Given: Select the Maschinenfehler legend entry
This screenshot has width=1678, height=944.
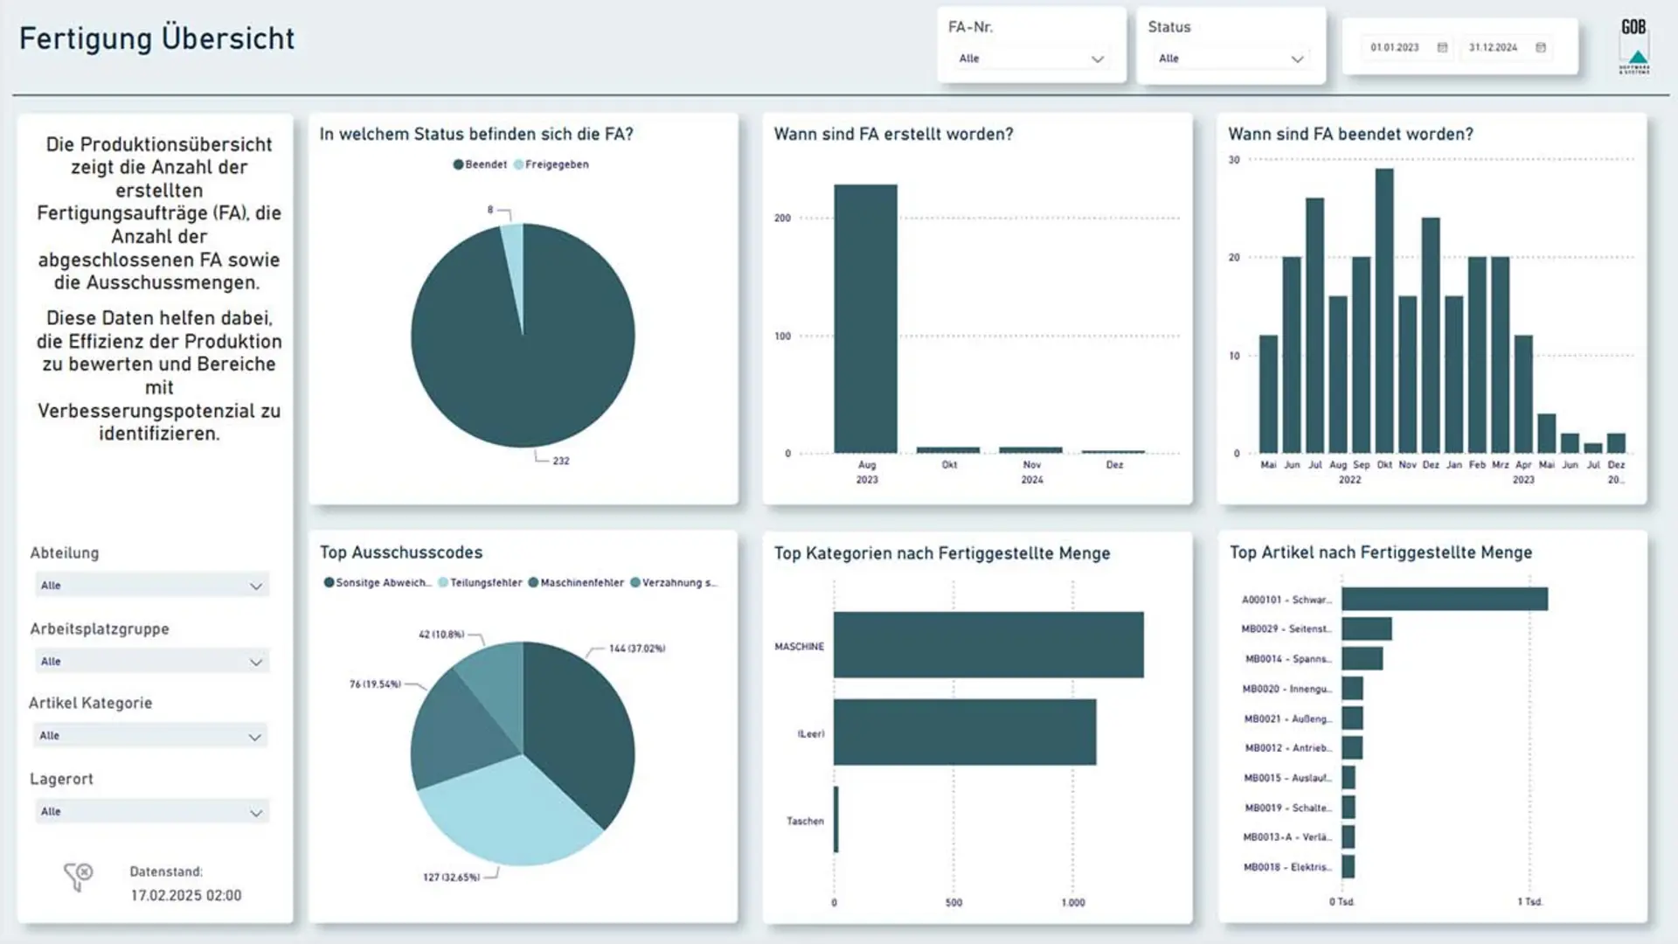Looking at the screenshot, I should (x=576, y=582).
